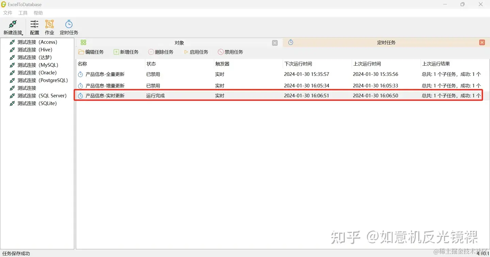Screen dimensions: 490x257
Task: Click next run time 2024-01-30 16:06:51
Action: (x=307, y=96)
